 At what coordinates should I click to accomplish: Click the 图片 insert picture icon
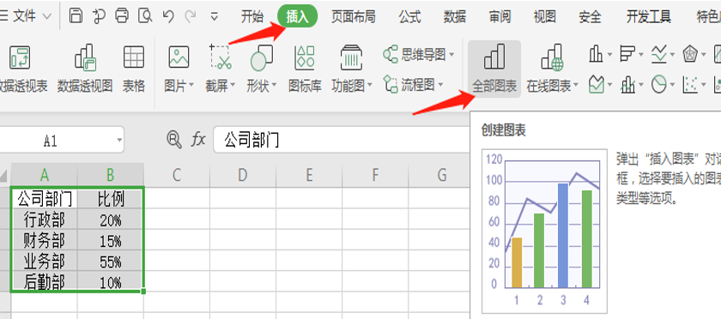179,57
